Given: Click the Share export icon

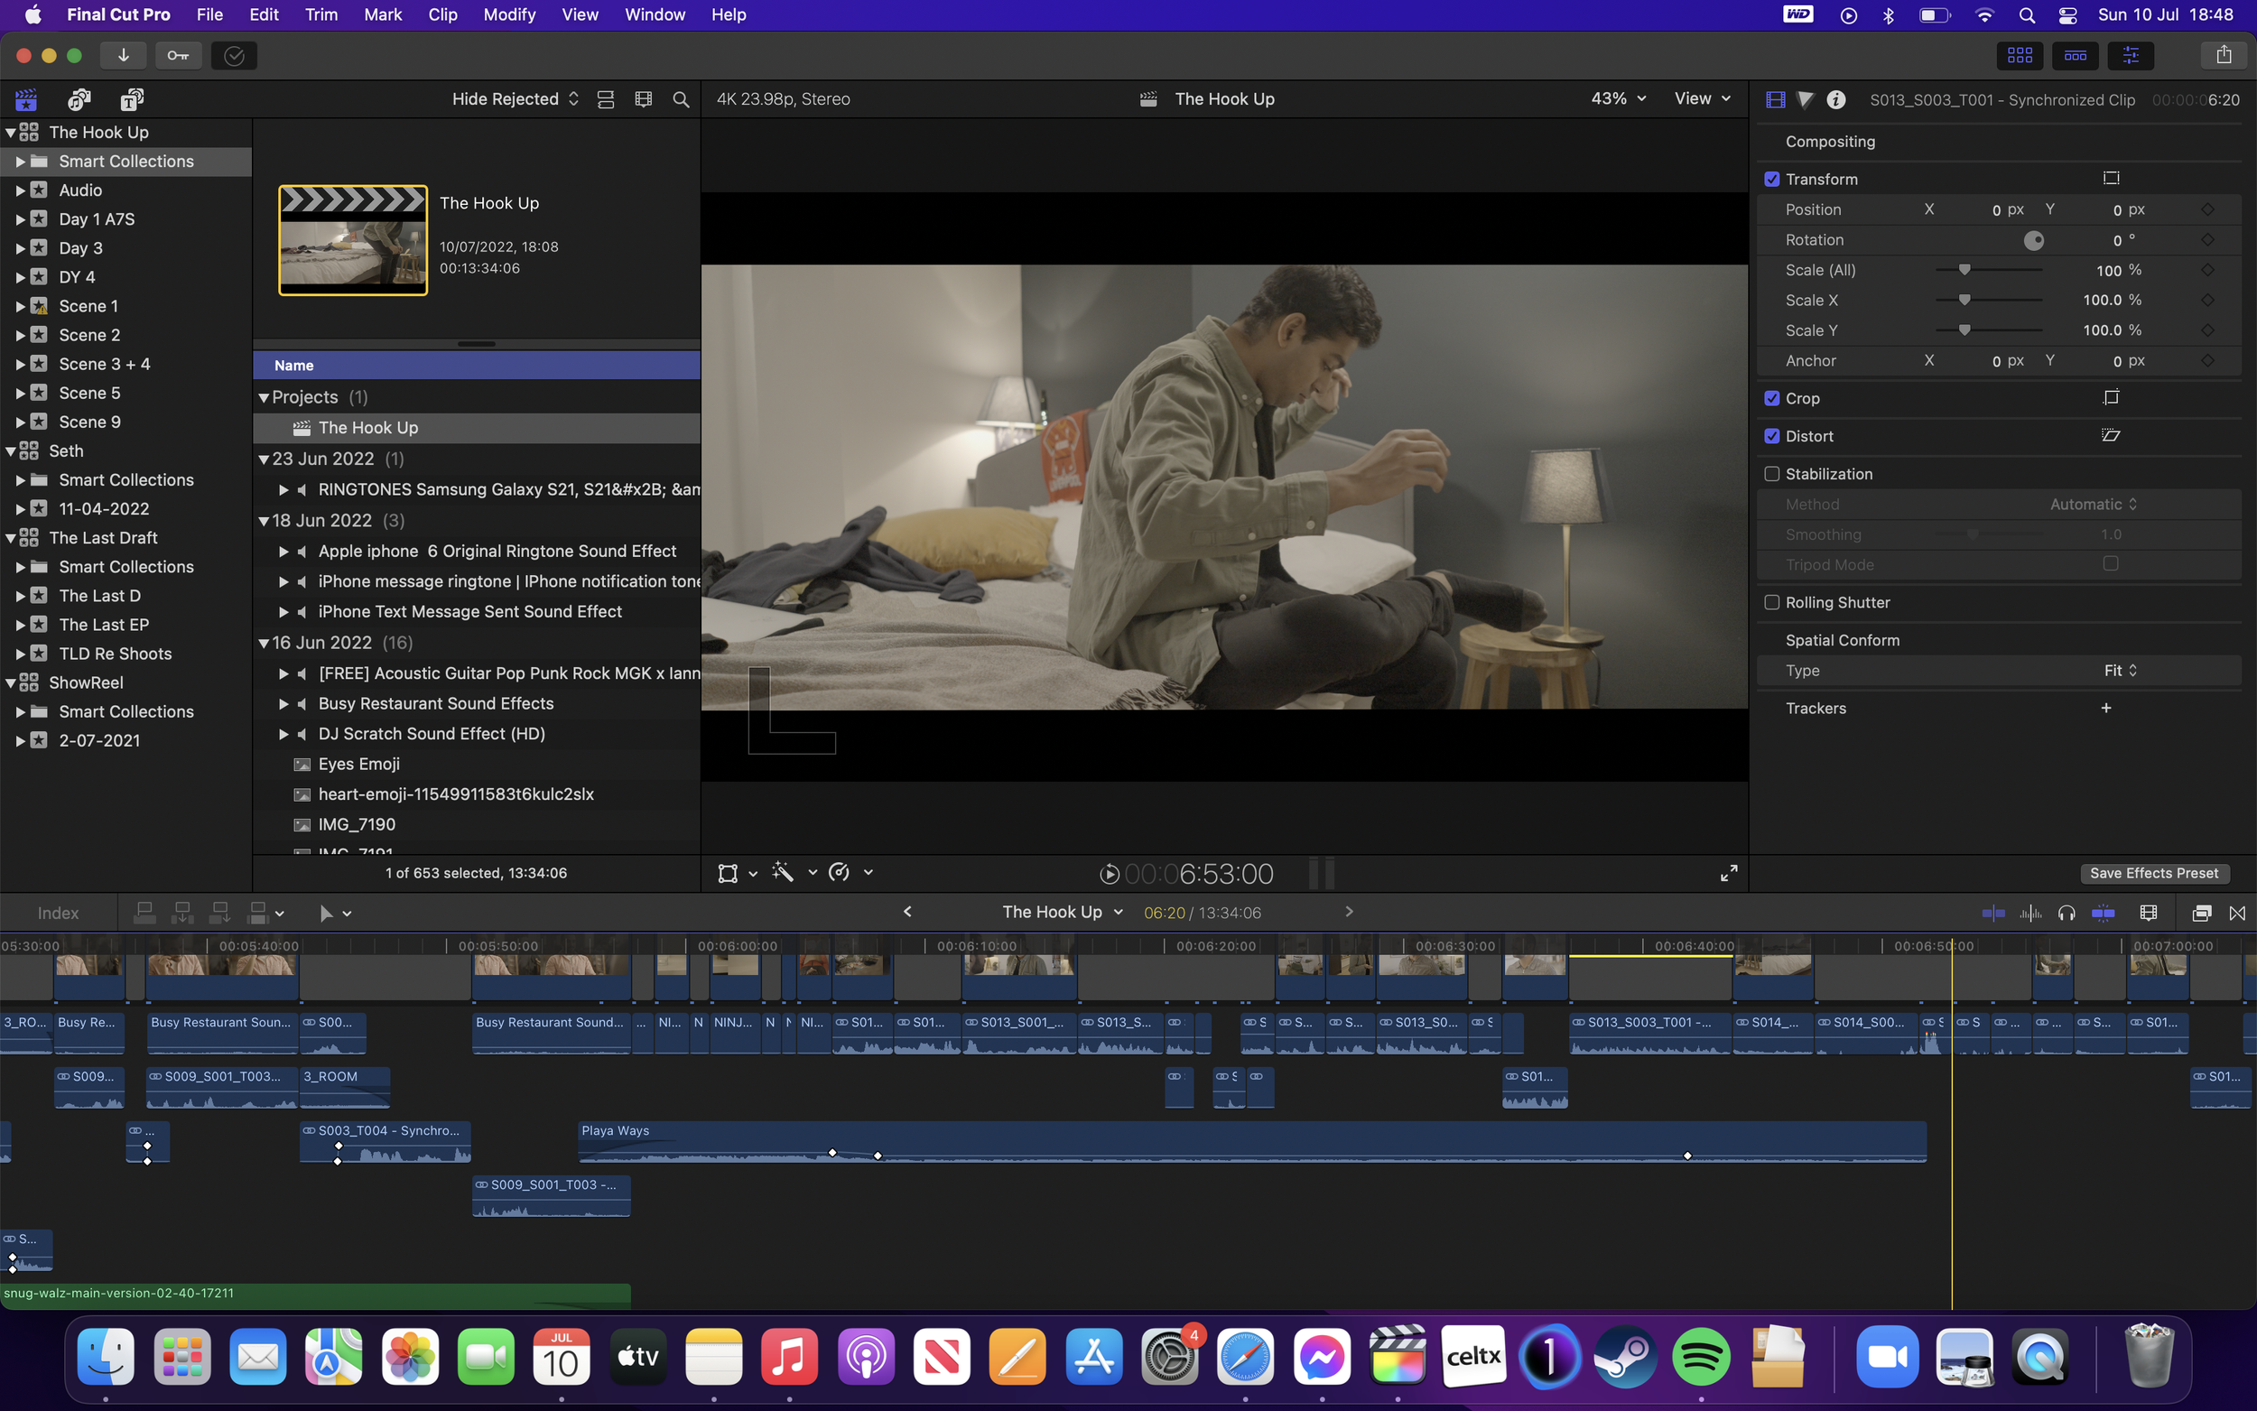Looking at the screenshot, I should (2224, 55).
